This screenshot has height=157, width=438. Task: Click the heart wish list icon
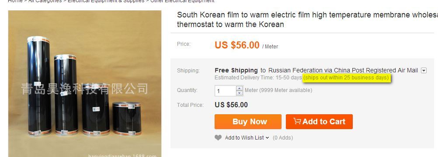(x=218, y=137)
